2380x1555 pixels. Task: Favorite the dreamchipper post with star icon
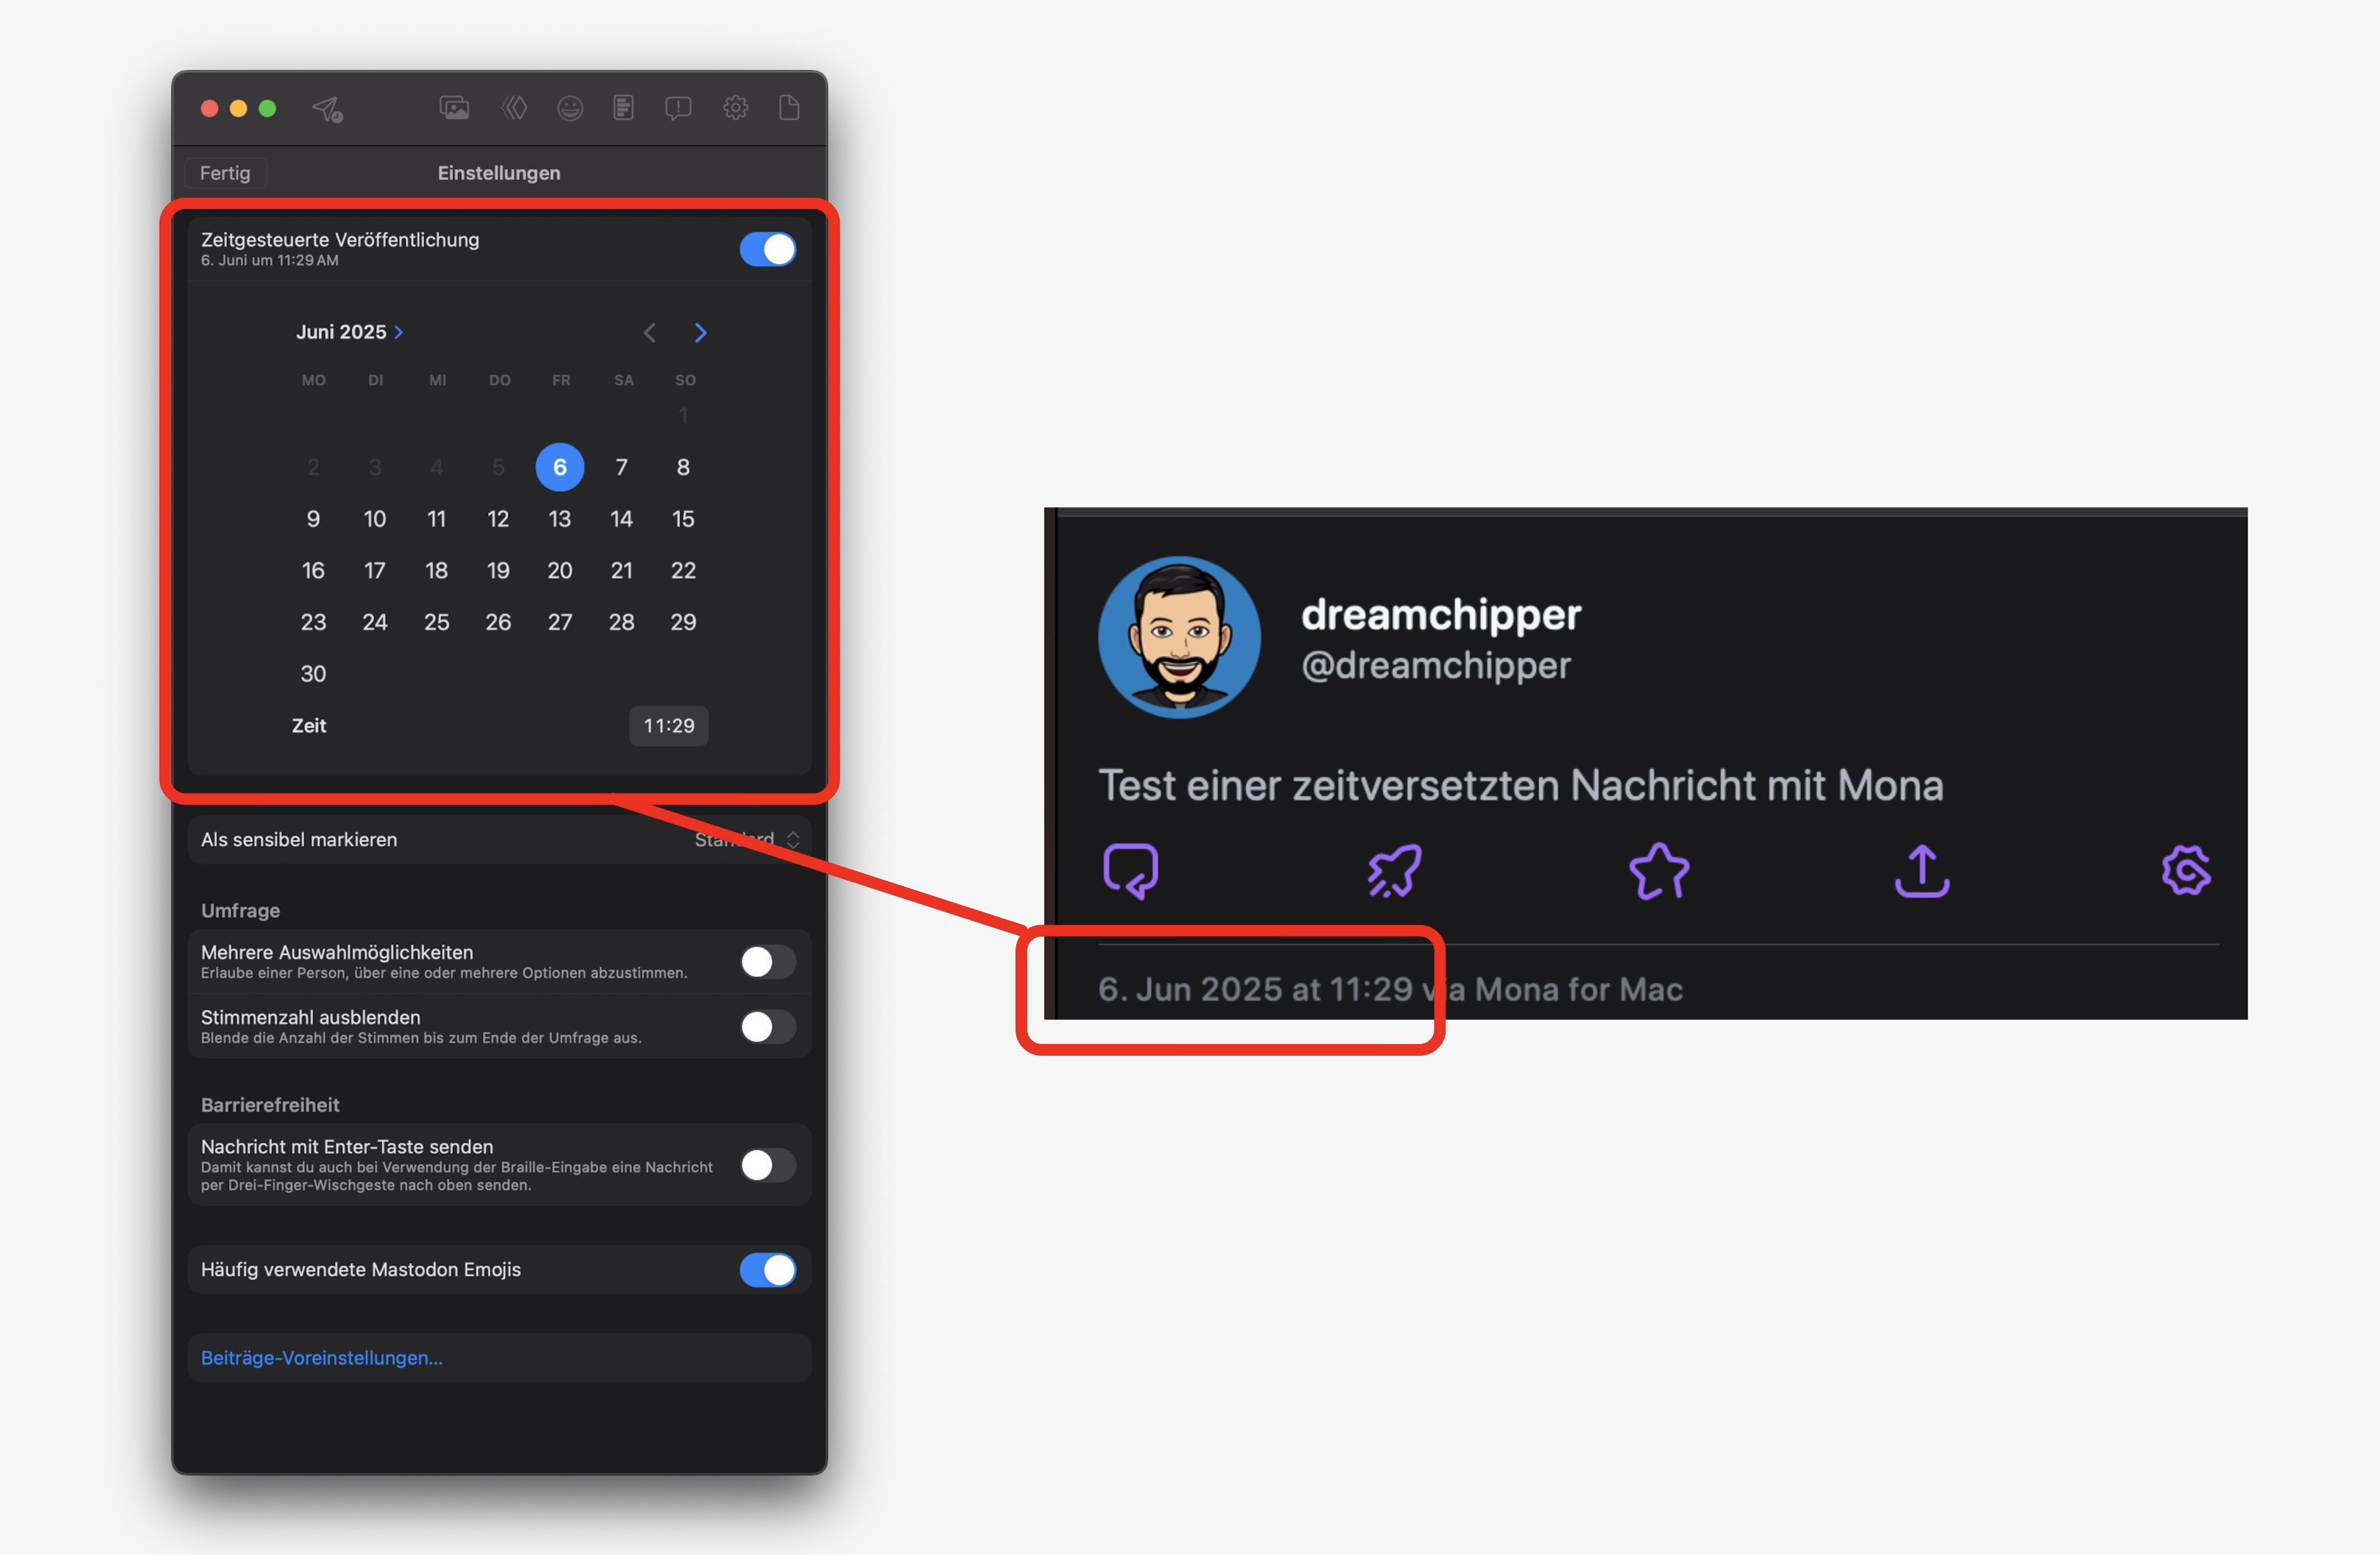[x=1659, y=871]
